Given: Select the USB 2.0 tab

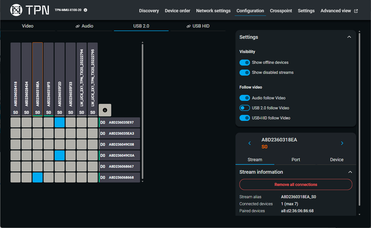Looking at the screenshot, I should 141,26.
